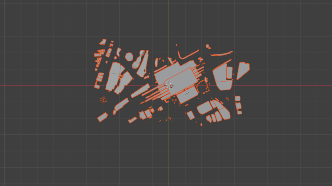
Task: Click the 3D cursor at scene center
Action: coord(169,85)
